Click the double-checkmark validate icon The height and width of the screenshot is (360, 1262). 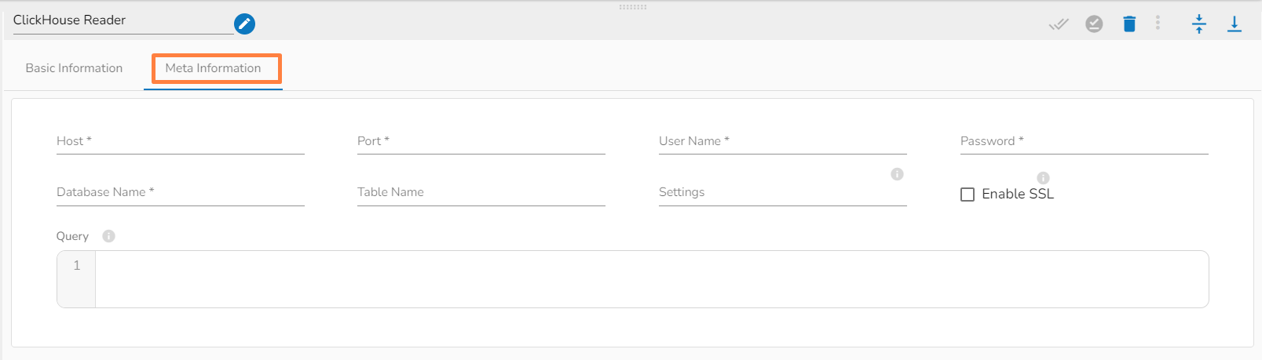(x=1059, y=24)
